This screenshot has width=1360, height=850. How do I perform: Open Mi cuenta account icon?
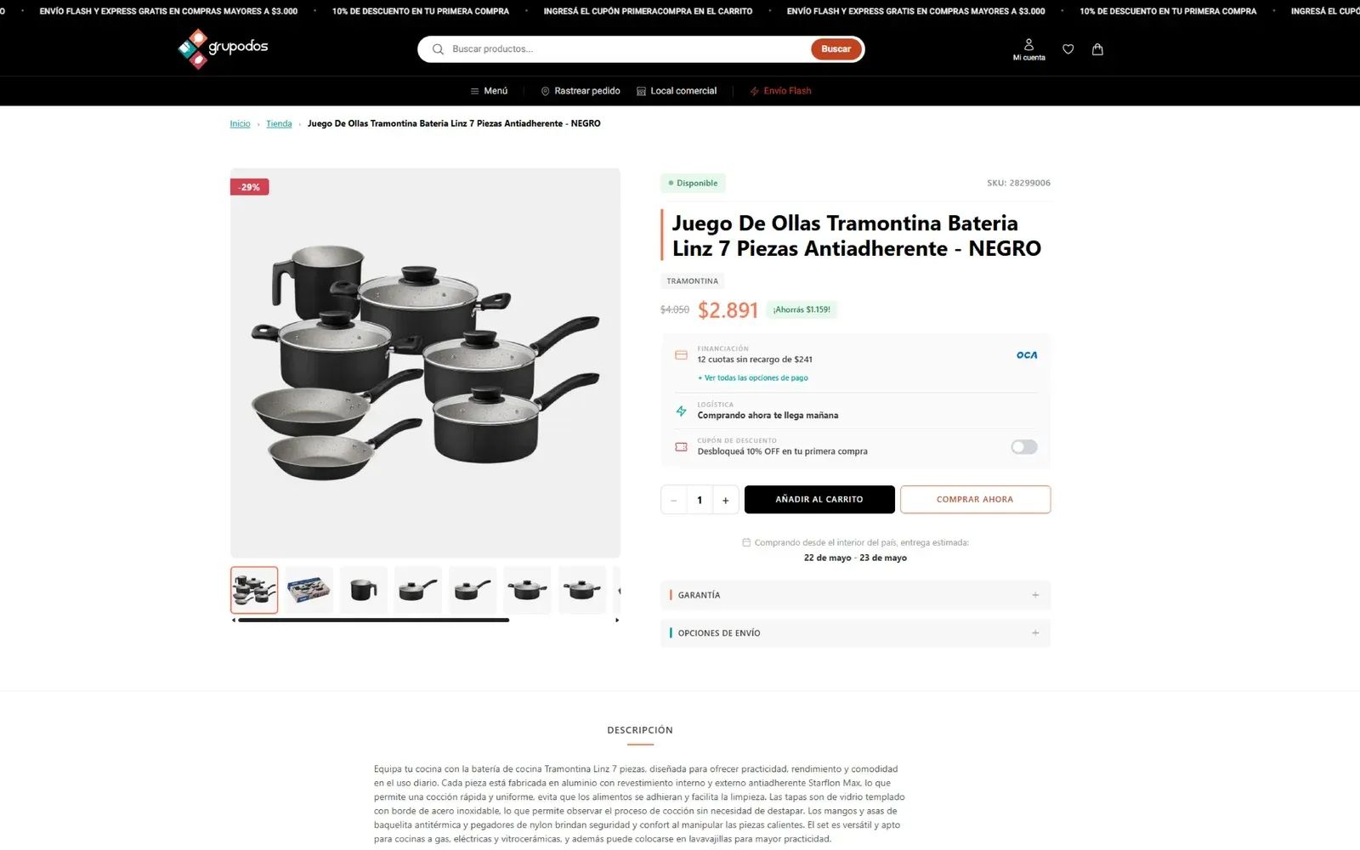point(1028,49)
